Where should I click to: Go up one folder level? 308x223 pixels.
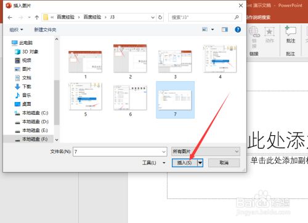tap(37, 17)
